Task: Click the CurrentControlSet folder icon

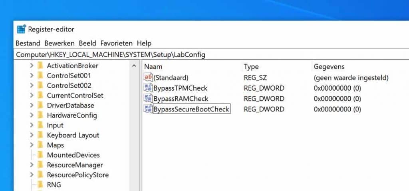Action: [40, 95]
